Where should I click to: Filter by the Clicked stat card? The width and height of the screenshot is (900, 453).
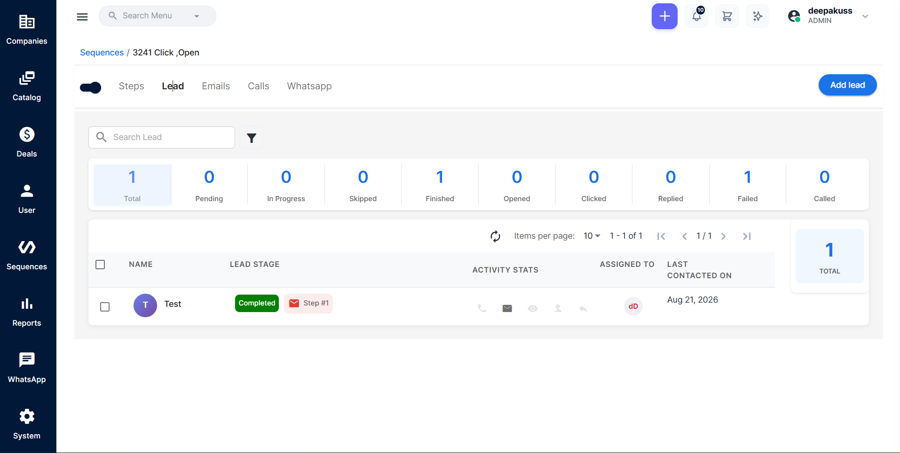tap(594, 185)
